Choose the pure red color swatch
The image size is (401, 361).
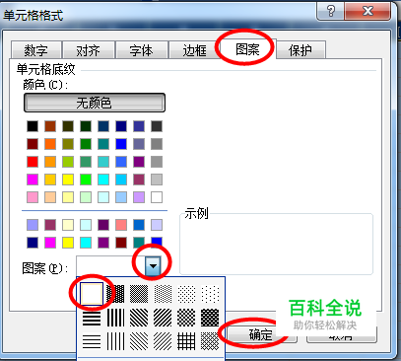[x=33, y=162]
